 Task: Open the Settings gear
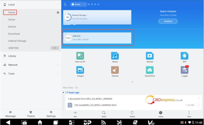coord(51,112)
